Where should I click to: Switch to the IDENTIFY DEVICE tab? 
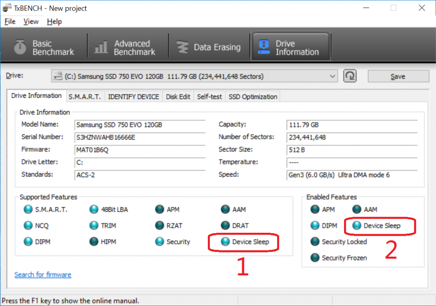(133, 97)
